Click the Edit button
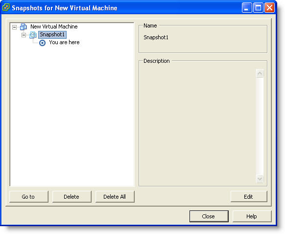This screenshot has height=234, width=285. pyautogui.click(x=249, y=197)
